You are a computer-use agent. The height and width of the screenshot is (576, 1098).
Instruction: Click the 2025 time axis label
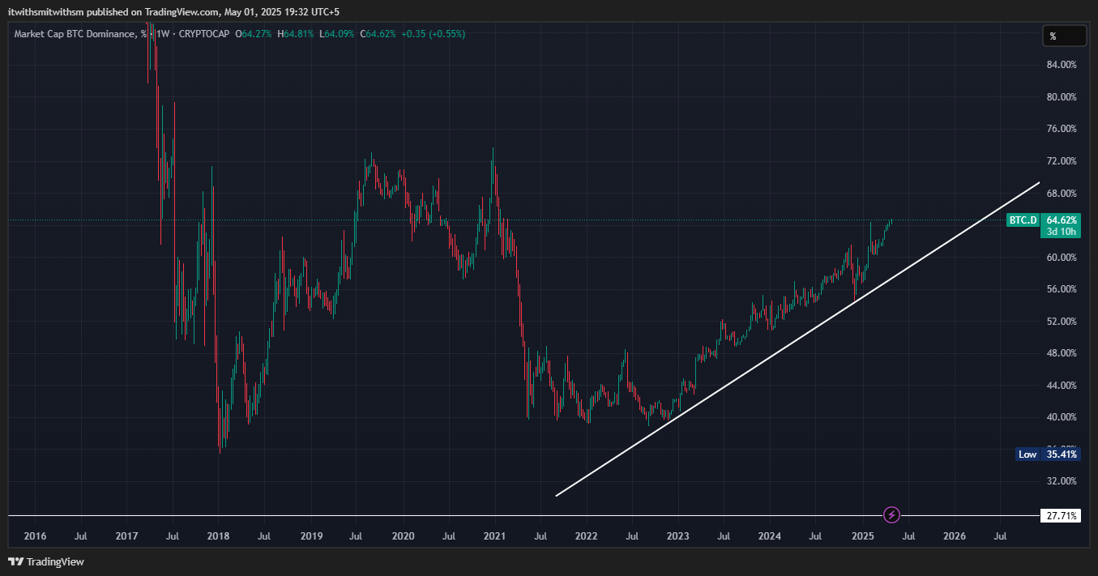click(863, 536)
